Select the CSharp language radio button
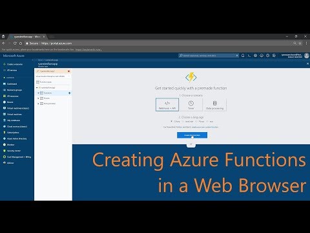This screenshot has width=310, height=233. tap(172, 122)
